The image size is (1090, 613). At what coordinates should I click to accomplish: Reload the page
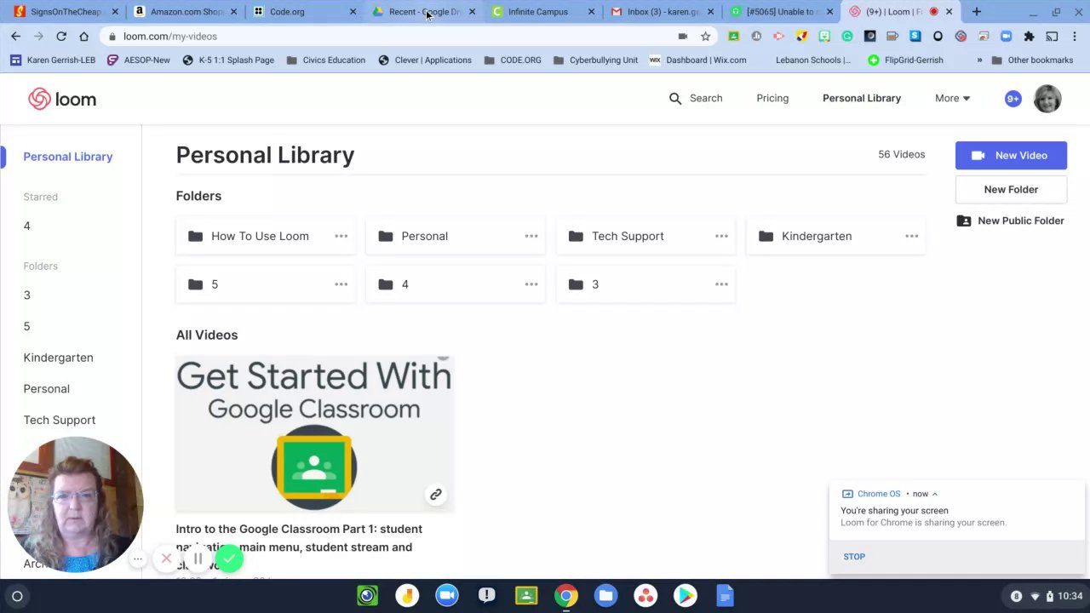[61, 37]
